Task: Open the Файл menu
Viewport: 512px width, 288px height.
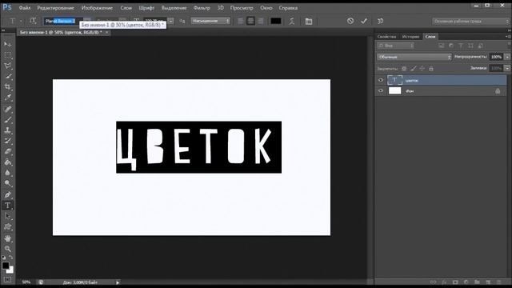Action: coord(25,8)
